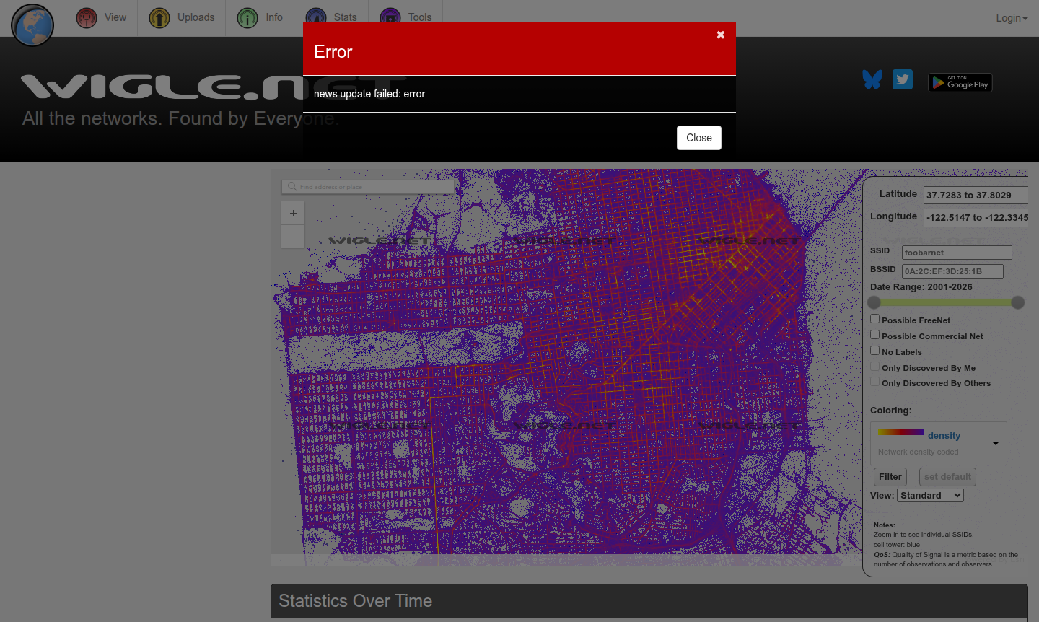Zoom in the map with plus button
This screenshot has width=1039, height=622.
pos(293,213)
